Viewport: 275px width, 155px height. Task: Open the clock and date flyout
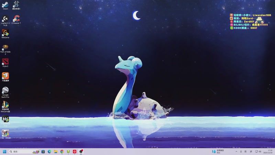tap(268, 152)
